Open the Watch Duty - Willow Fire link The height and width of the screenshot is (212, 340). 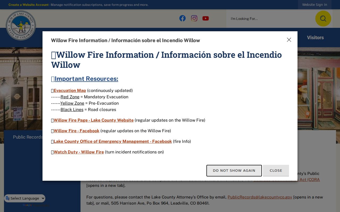click(79, 152)
